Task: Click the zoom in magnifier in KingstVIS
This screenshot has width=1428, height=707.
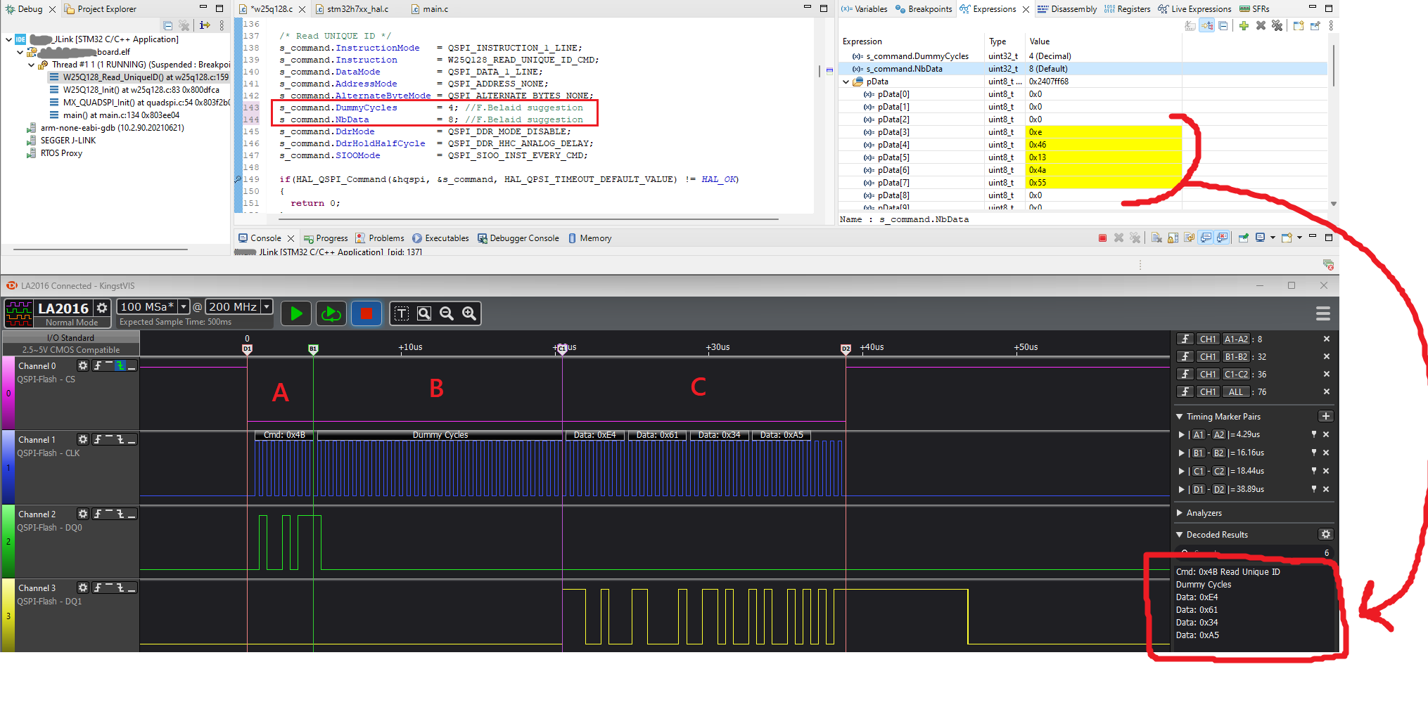Action: coord(469,313)
